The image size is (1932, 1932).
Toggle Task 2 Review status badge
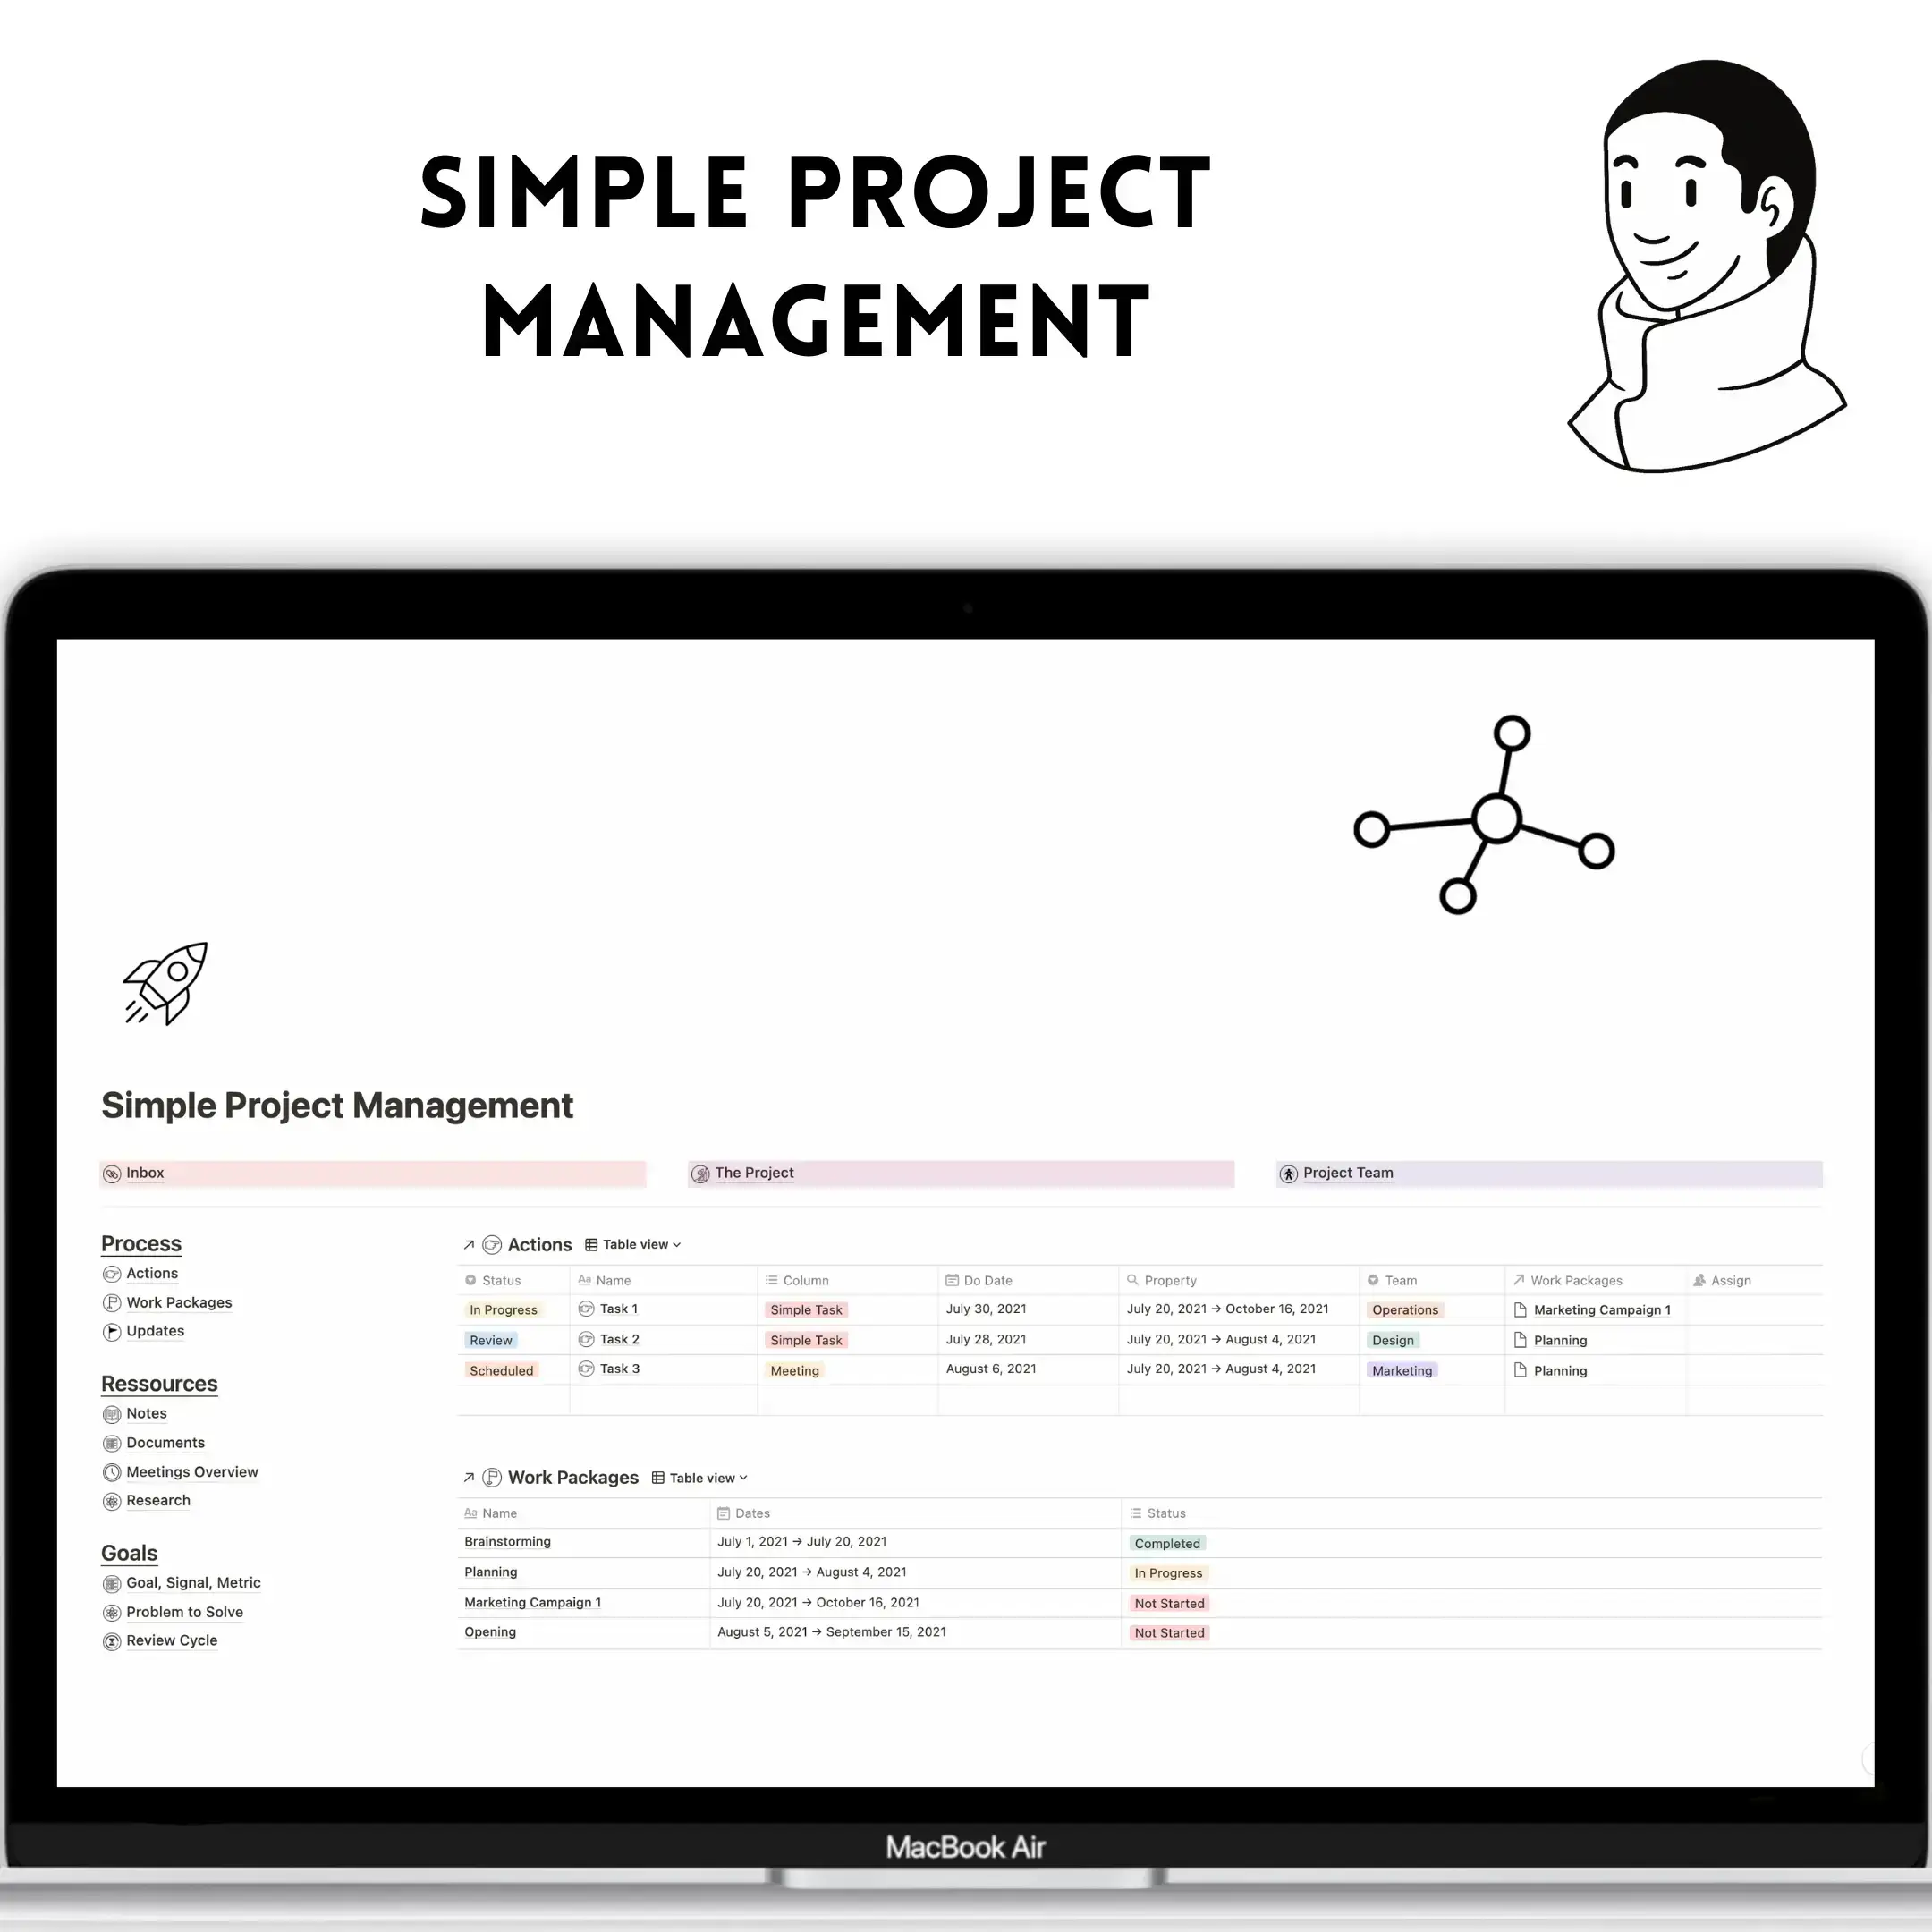[488, 1339]
